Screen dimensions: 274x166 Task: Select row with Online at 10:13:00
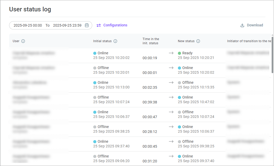111,85
